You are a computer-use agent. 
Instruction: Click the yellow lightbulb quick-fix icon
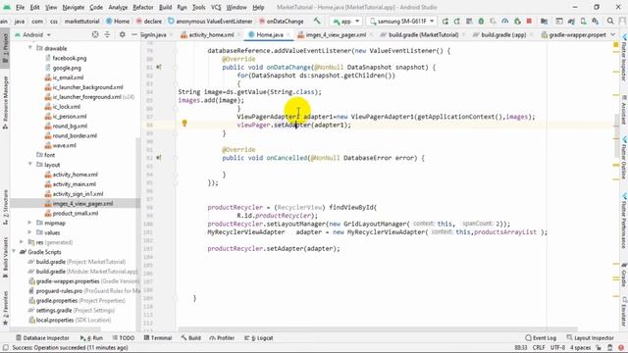[184, 124]
